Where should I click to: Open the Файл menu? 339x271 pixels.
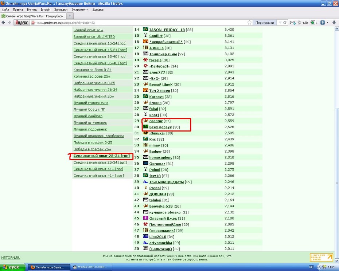5,9
